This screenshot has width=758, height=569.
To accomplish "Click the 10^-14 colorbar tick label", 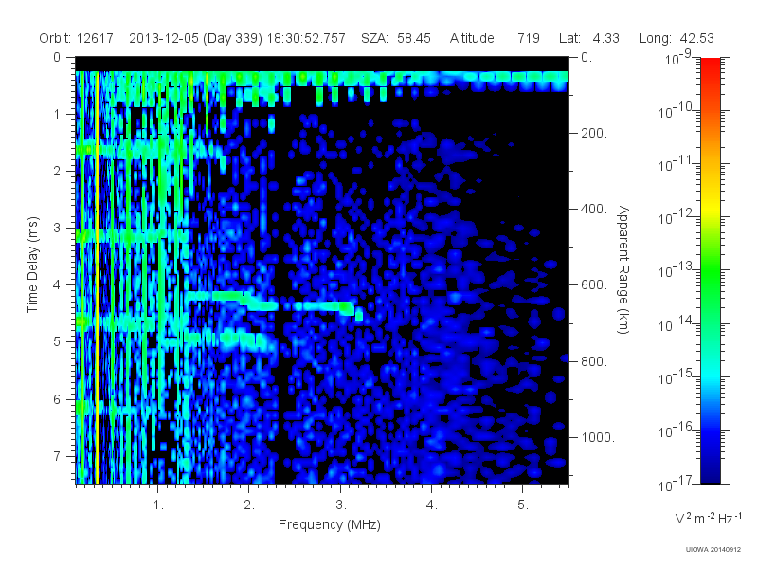I will click(x=677, y=323).
